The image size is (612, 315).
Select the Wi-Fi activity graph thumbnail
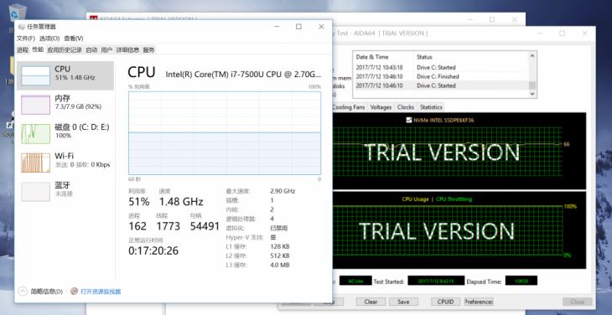point(35,163)
